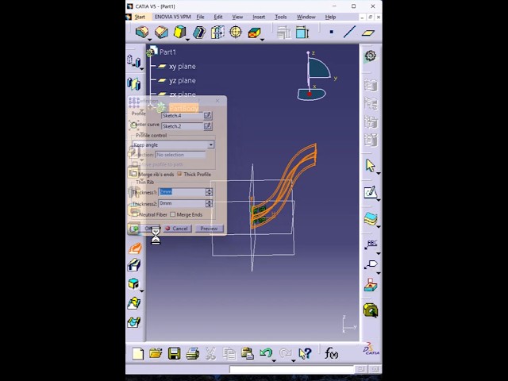
Task: Click the Thickness1 value field
Action: 182,192
